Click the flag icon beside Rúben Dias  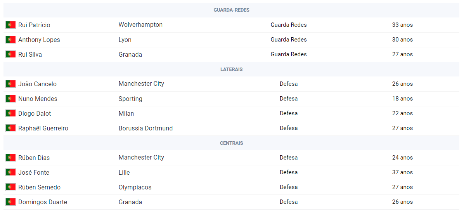pos(10,158)
